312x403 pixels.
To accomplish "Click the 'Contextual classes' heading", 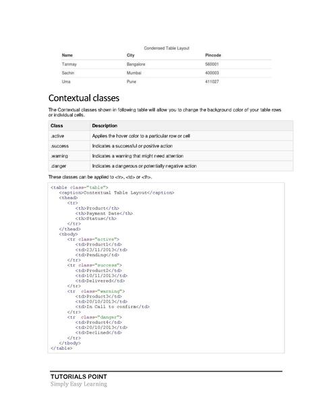I will coord(84,98).
